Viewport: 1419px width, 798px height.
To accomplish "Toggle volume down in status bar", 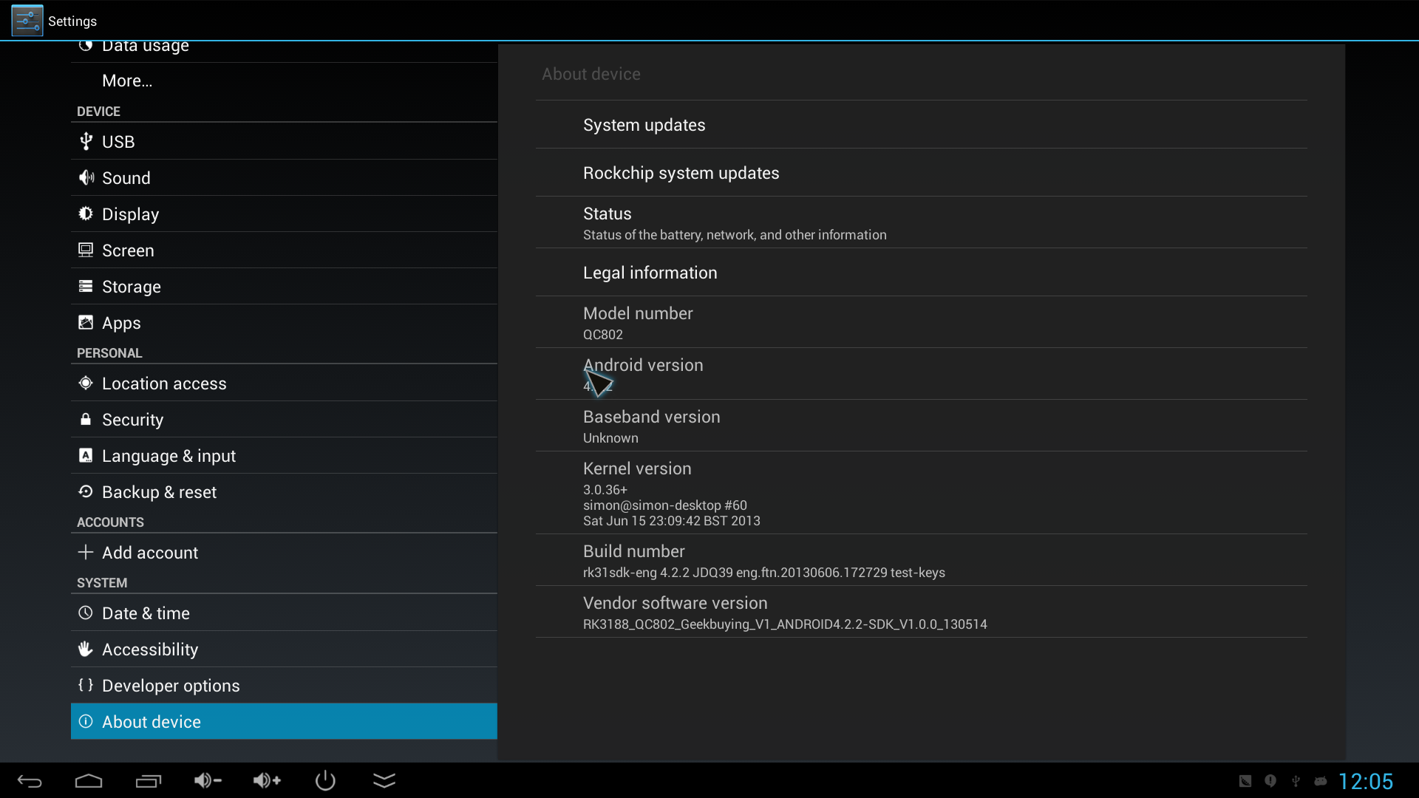I will [208, 780].
